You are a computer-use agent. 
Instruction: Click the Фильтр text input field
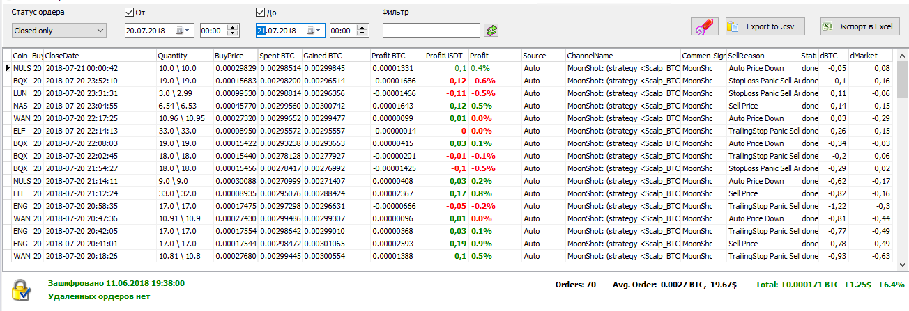tap(431, 31)
